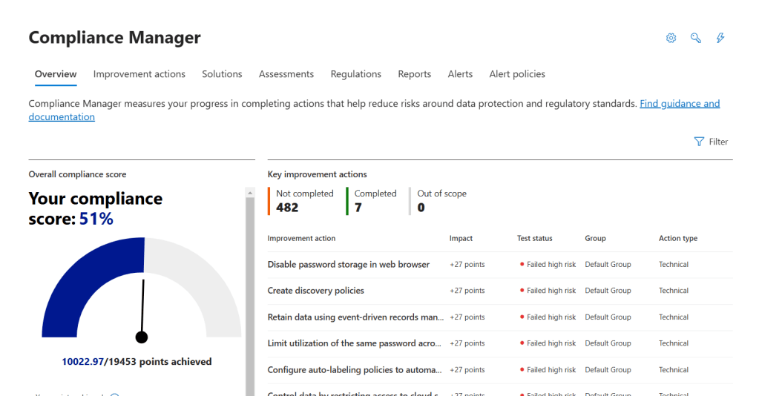The image size is (759, 396).
Task: Open settings with the gear icon
Action: (671, 38)
